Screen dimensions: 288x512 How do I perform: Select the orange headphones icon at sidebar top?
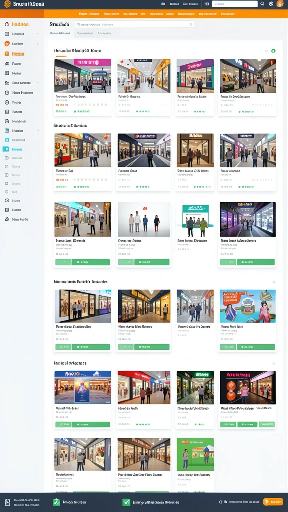pos(7,24)
